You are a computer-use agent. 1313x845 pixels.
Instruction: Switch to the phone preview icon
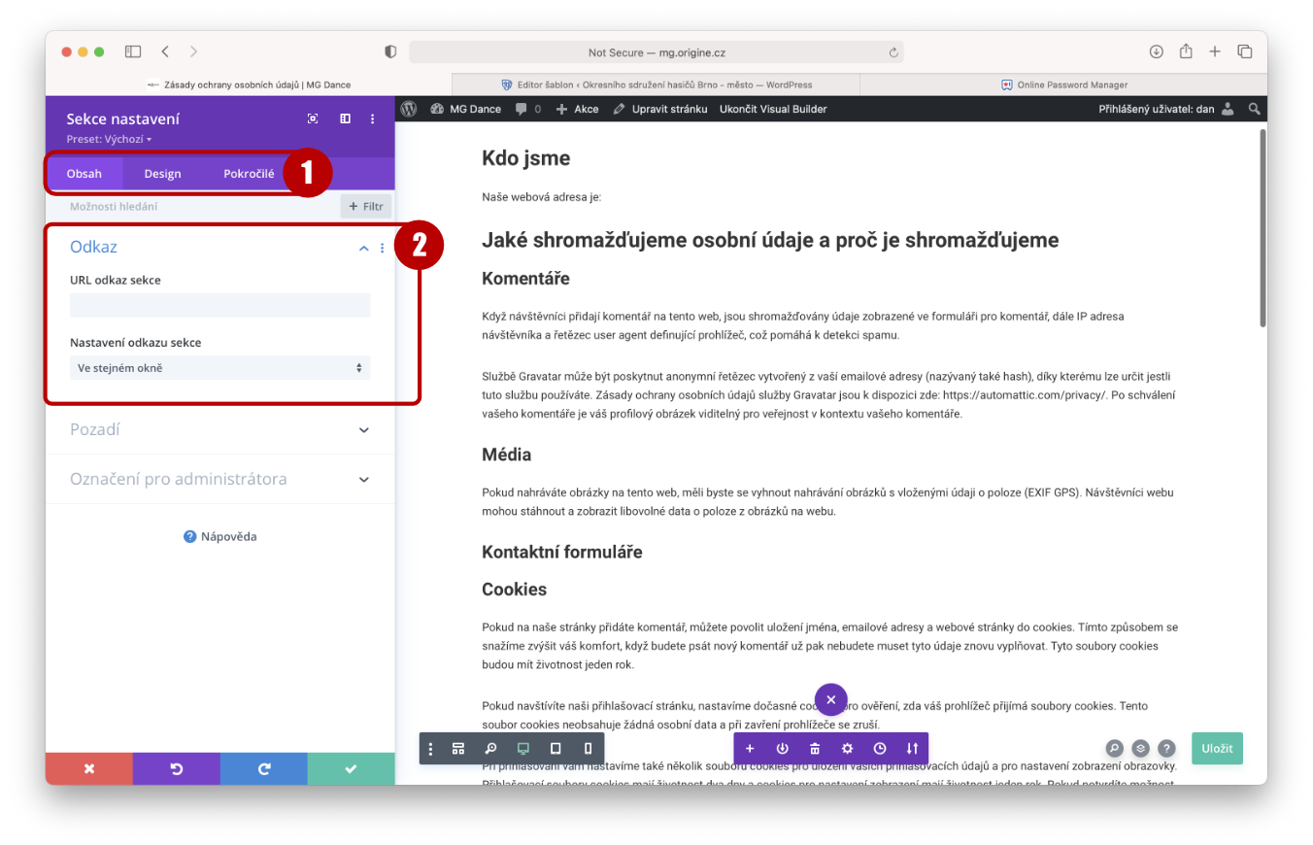click(x=588, y=749)
